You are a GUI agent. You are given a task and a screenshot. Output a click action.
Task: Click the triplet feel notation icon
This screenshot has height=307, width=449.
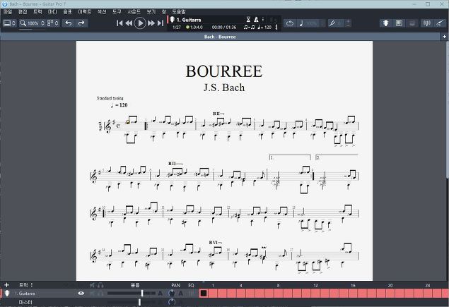249,27
